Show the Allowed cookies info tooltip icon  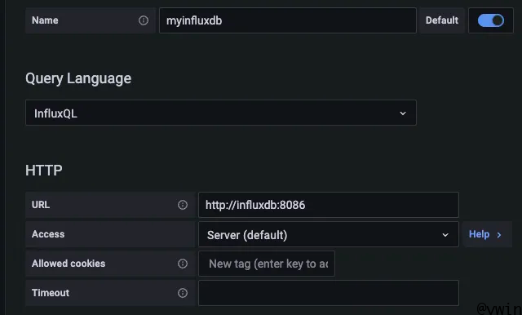click(x=183, y=264)
